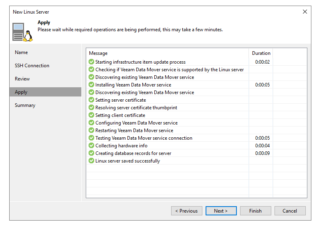Click check icon for Linux server saved successfully
321x231 pixels.
point(91,161)
